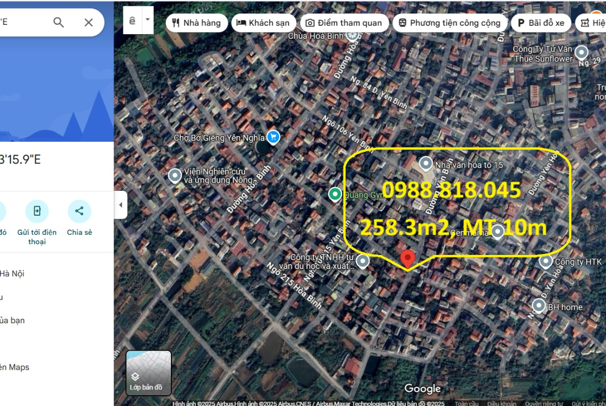Toggle Lớp bản đồ map layer
606x406 pixels.
point(149,373)
